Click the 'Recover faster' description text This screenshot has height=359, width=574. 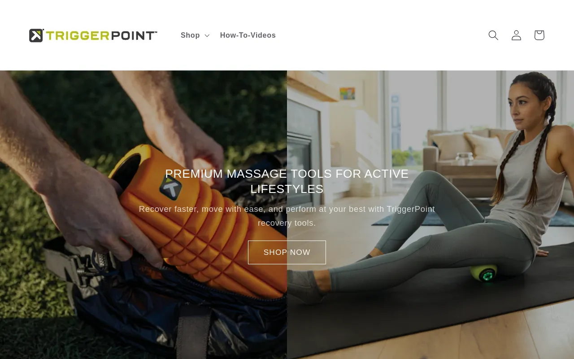(x=287, y=216)
